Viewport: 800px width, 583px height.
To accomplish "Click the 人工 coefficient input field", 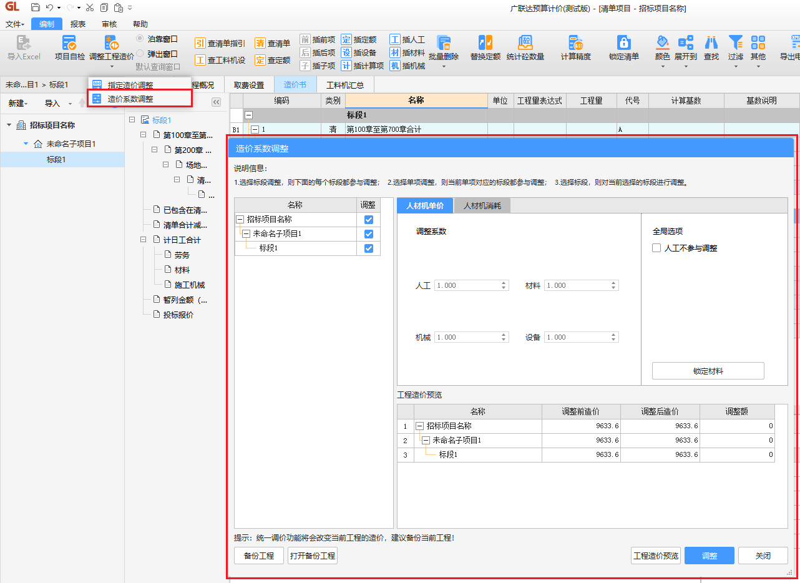I will click(x=471, y=285).
